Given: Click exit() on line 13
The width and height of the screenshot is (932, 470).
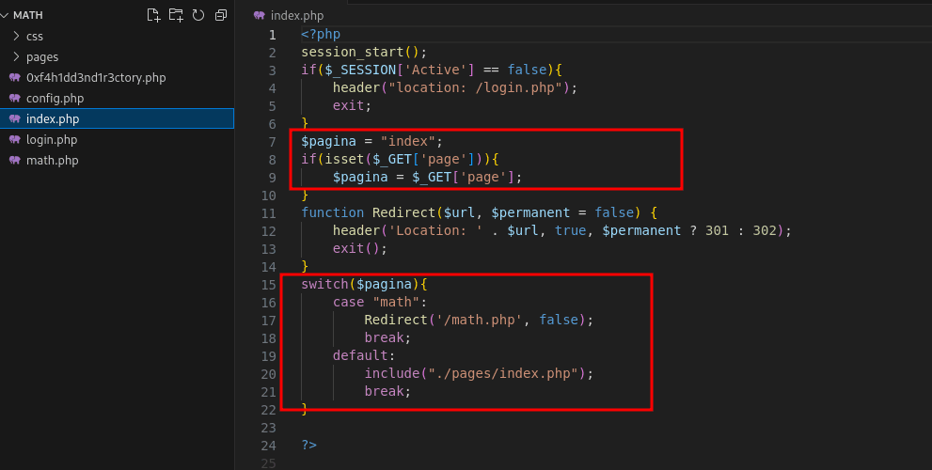Looking at the screenshot, I should [356, 248].
